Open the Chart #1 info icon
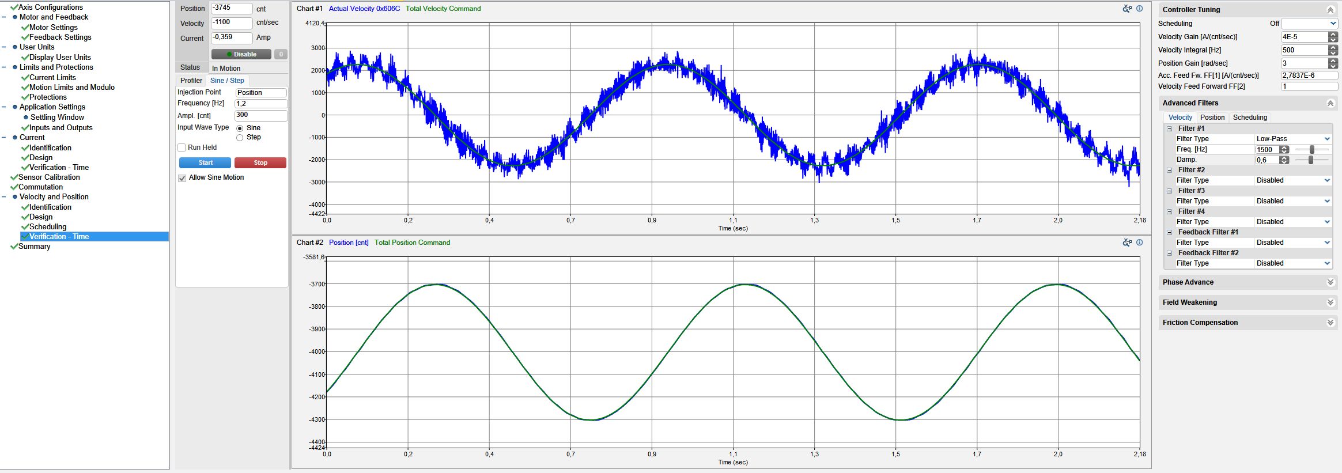Screen dimensions: 1342x473 pyautogui.click(x=1139, y=9)
